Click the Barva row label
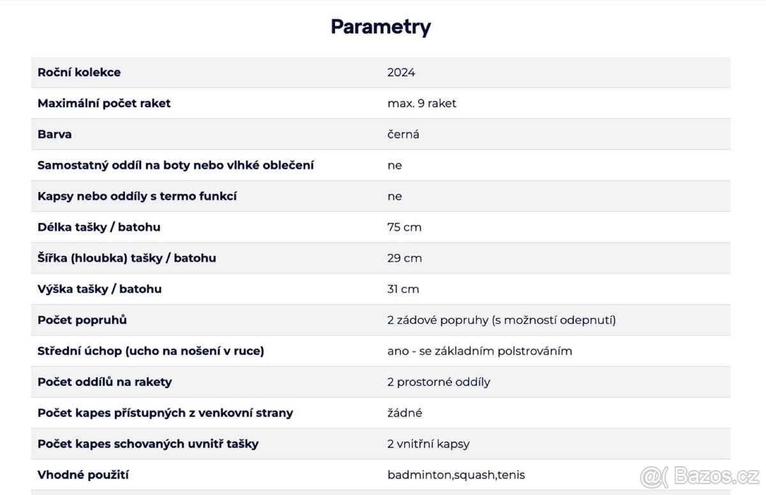Screen dimensions: 766x495 pos(55,134)
